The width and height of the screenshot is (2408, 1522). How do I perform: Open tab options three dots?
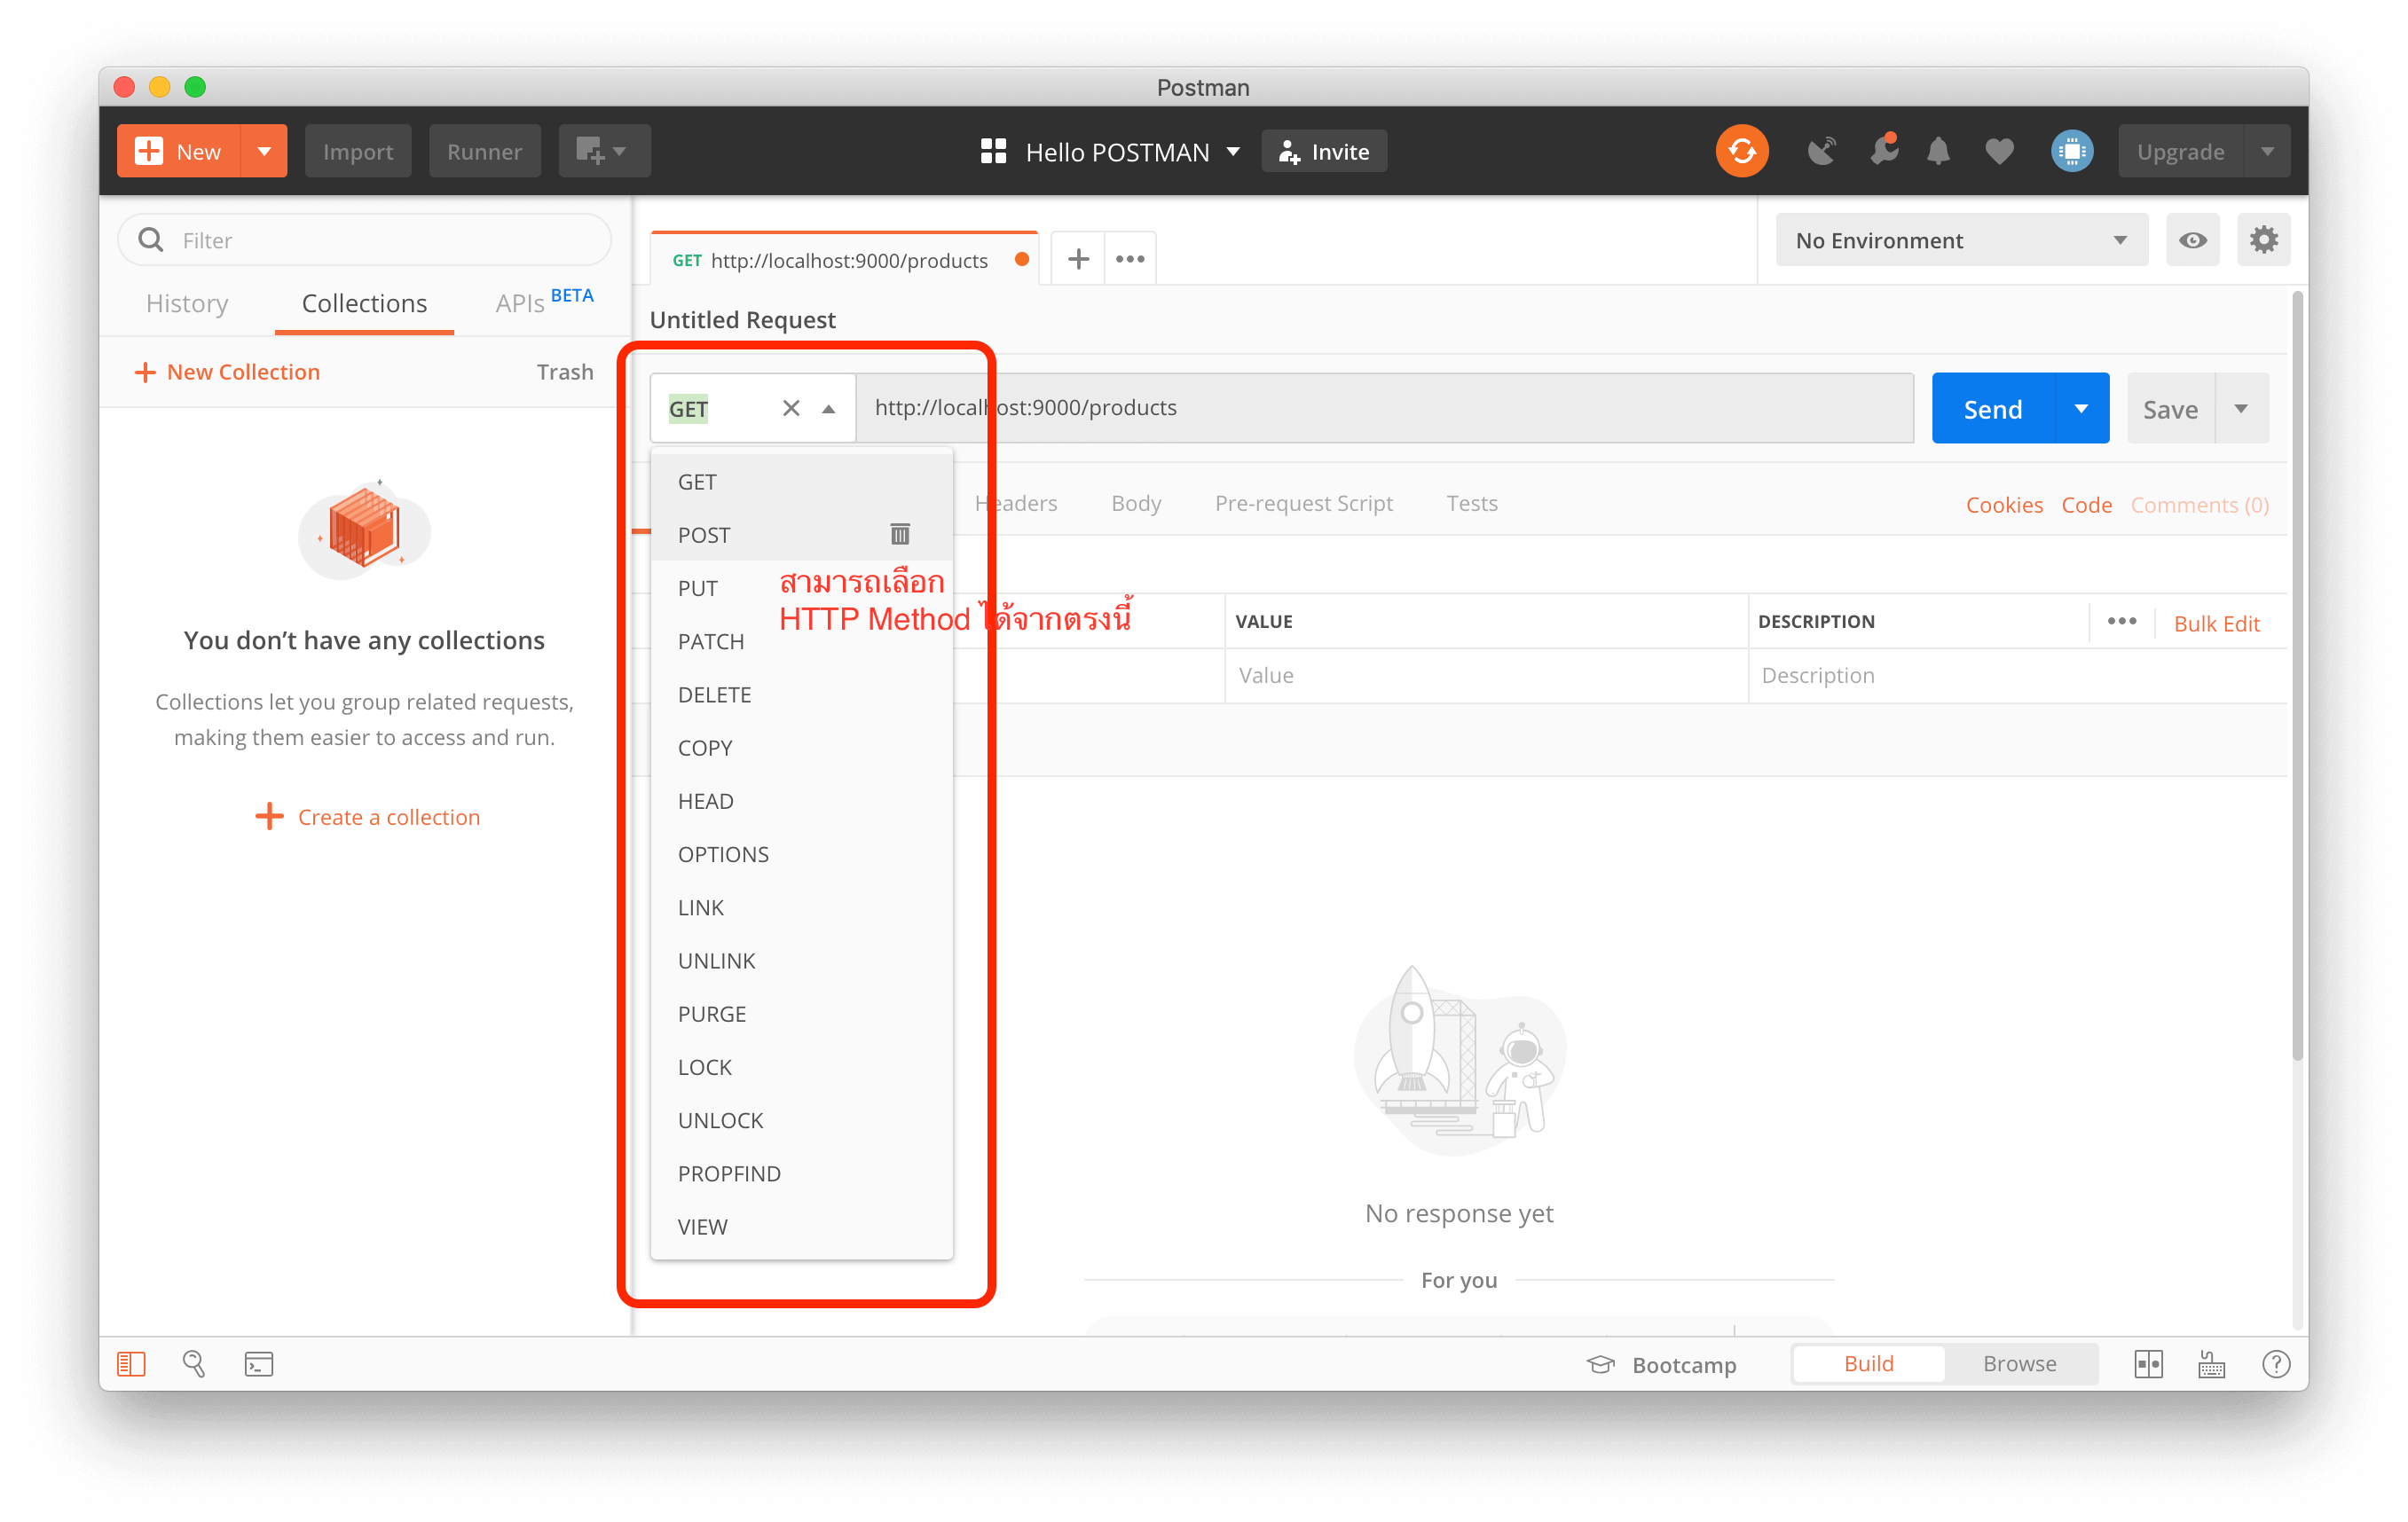1130,260
